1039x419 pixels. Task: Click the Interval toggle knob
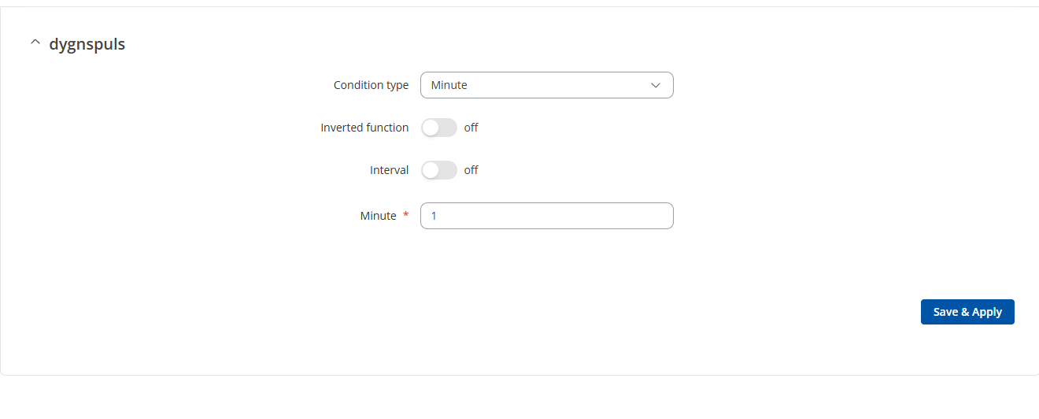pos(431,170)
